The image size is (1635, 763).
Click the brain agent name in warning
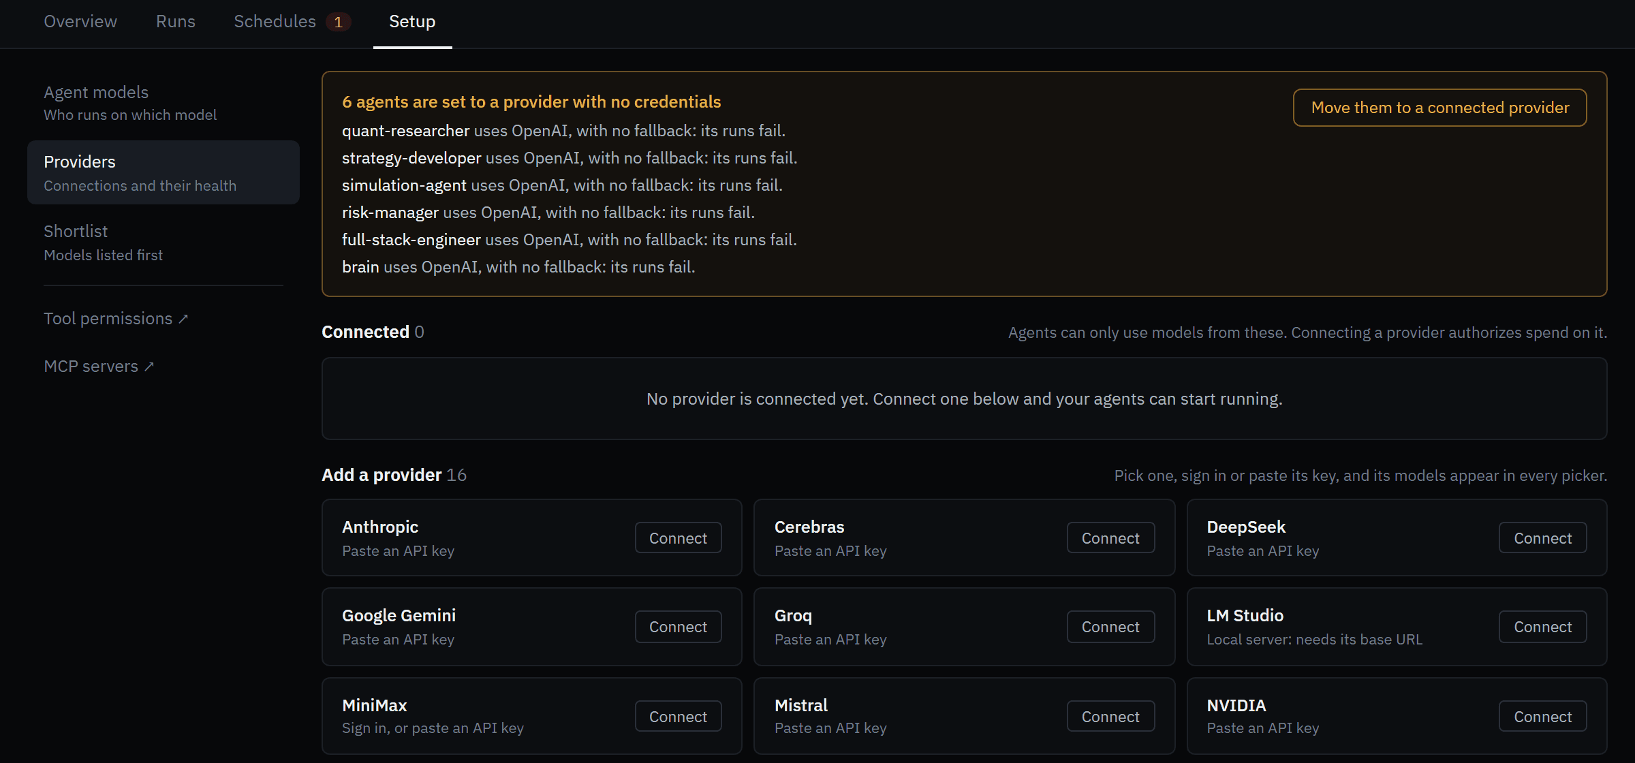[x=360, y=267]
